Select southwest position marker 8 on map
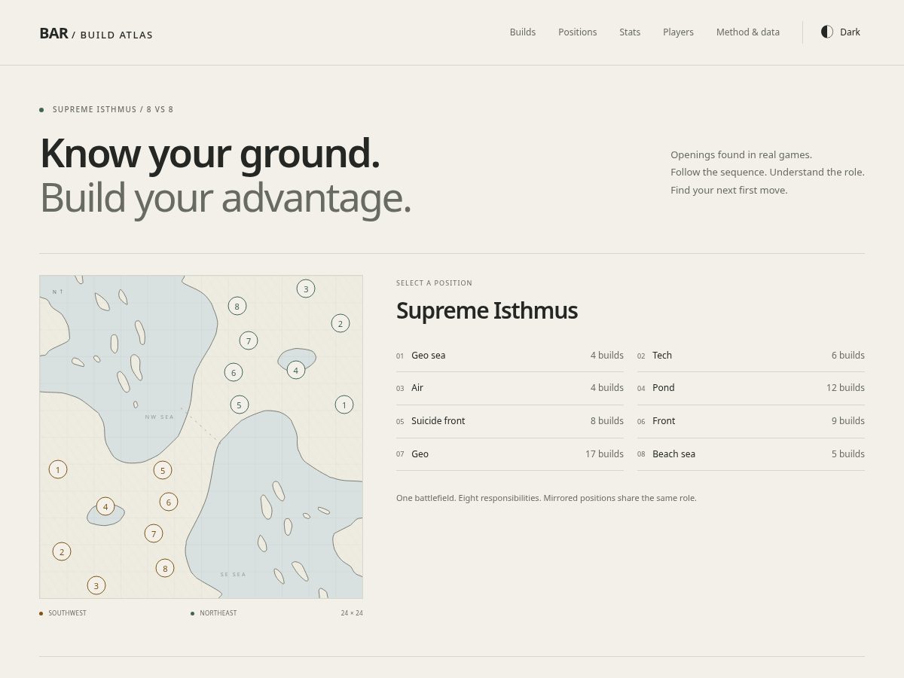Image resolution: width=904 pixels, height=678 pixels. (x=165, y=568)
